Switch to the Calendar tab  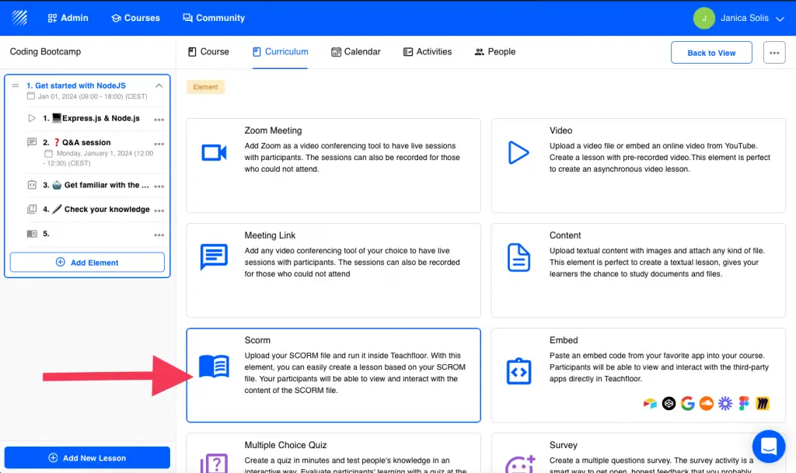(356, 51)
